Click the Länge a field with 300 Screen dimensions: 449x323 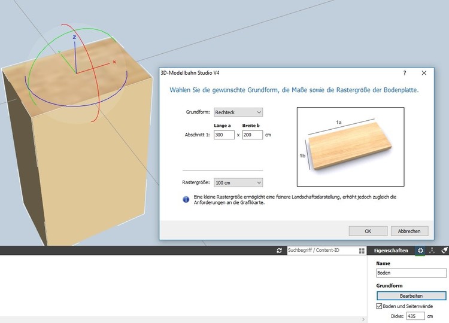(224, 135)
